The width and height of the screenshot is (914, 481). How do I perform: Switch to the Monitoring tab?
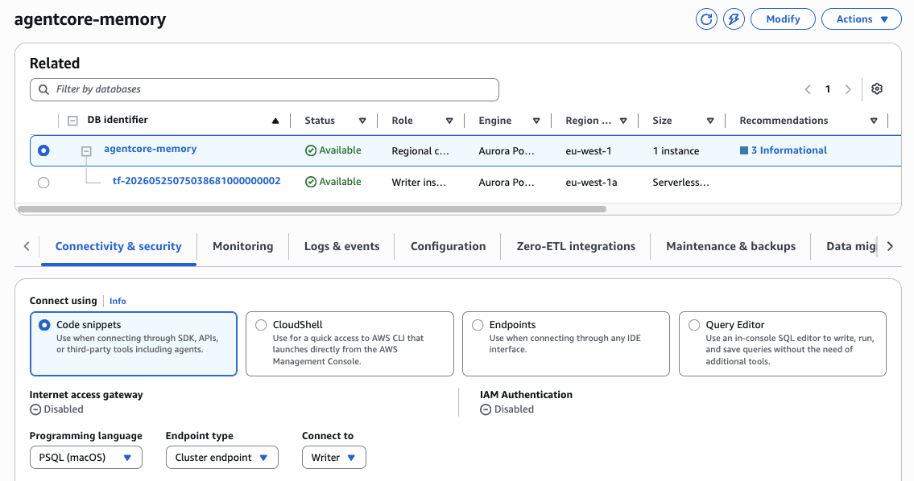tap(243, 246)
